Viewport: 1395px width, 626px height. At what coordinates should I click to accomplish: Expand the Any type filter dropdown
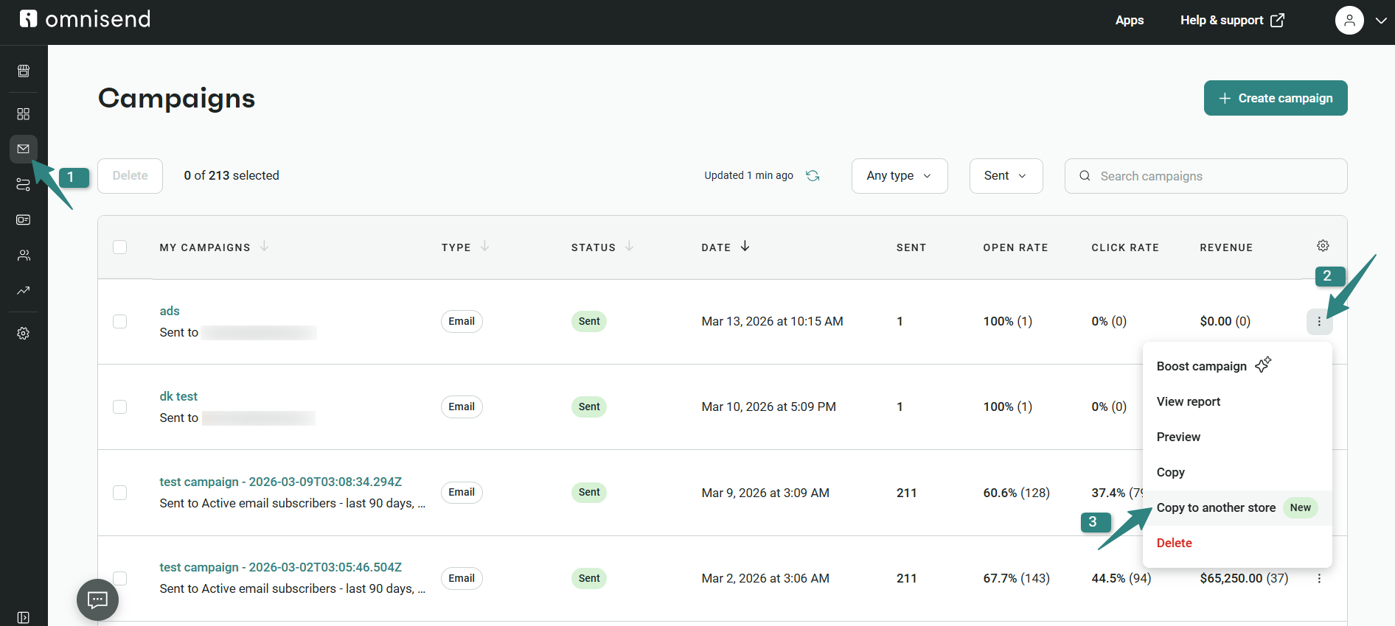click(899, 176)
